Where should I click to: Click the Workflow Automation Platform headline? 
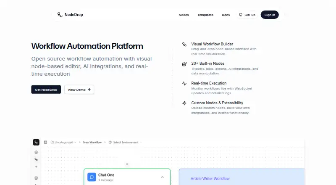87,46
